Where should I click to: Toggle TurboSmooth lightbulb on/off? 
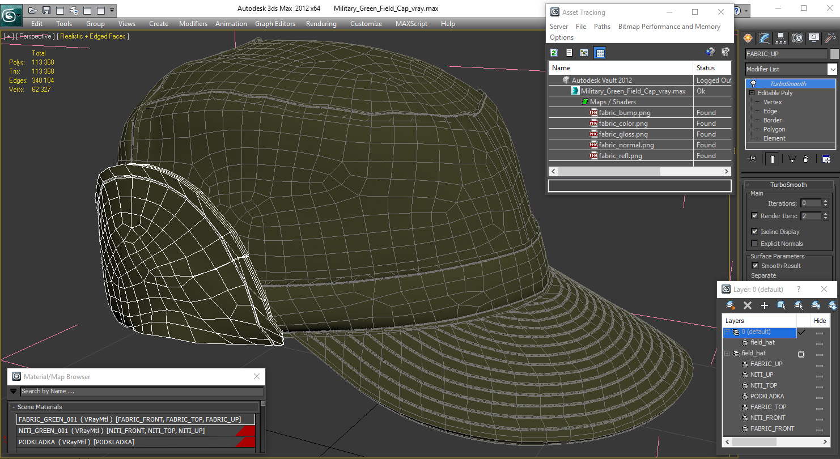753,84
